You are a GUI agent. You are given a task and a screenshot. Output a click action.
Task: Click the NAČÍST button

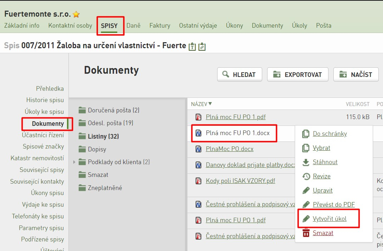click(356, 74)
